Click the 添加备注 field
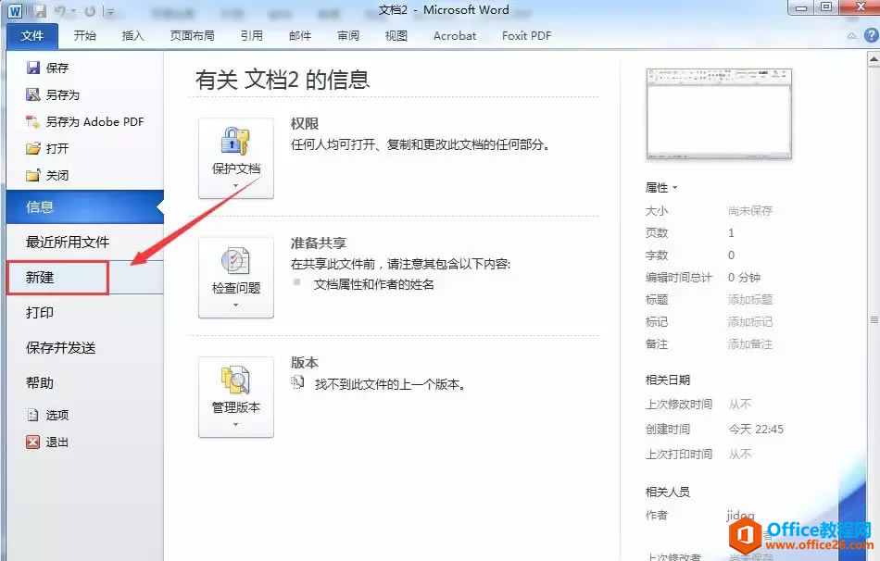Screen dimensions: 880x561 click(750, 344)
